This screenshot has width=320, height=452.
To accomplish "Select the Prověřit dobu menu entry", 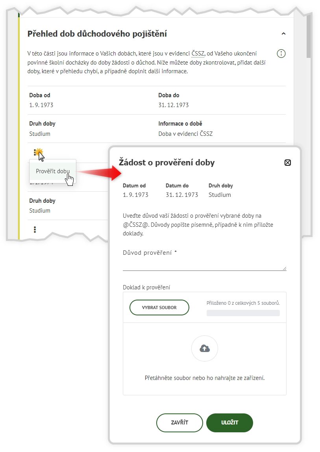I will pos(53,171).
